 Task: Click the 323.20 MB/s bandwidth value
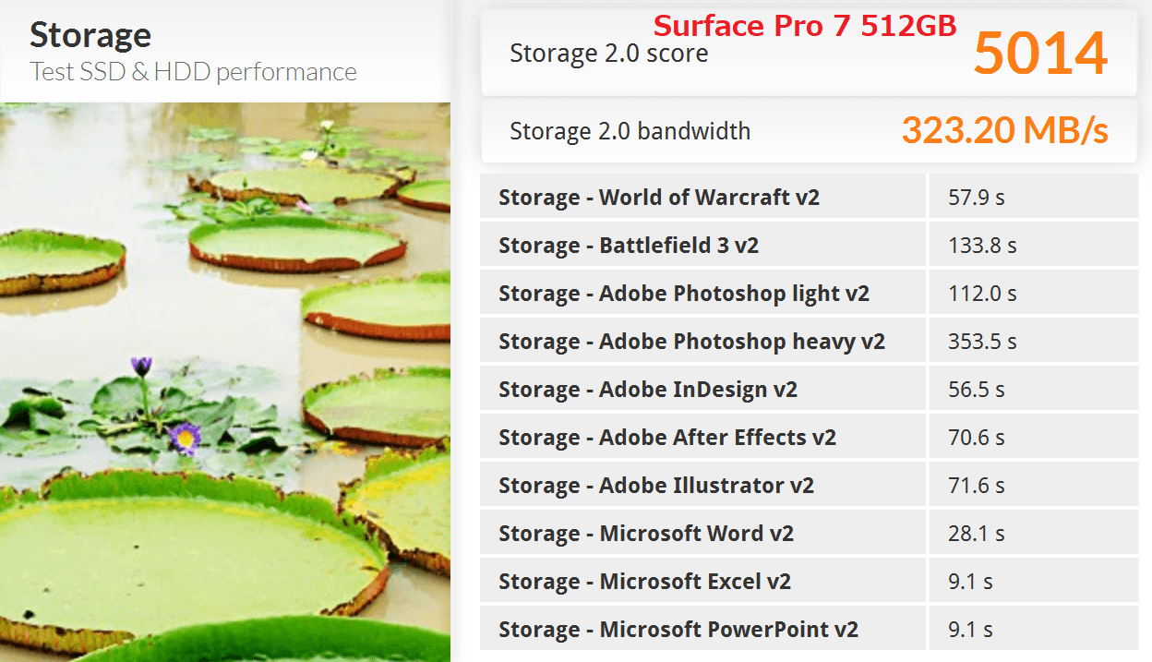(1004, 131)
